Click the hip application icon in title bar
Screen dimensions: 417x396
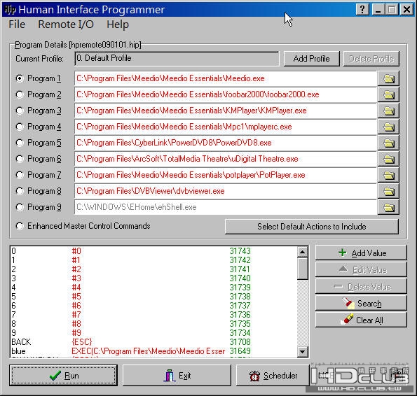[x=10, y=10]
